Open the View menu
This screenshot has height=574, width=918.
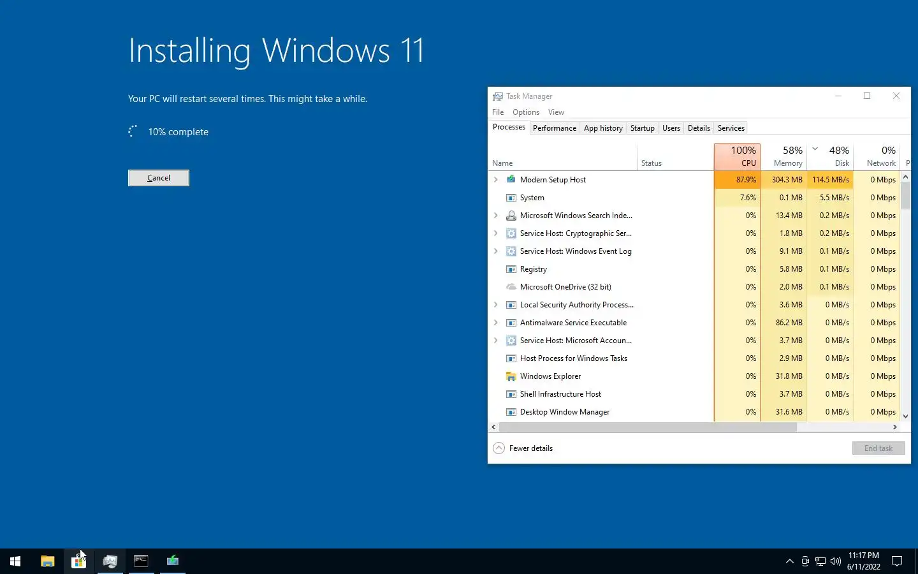pos(556,112)
